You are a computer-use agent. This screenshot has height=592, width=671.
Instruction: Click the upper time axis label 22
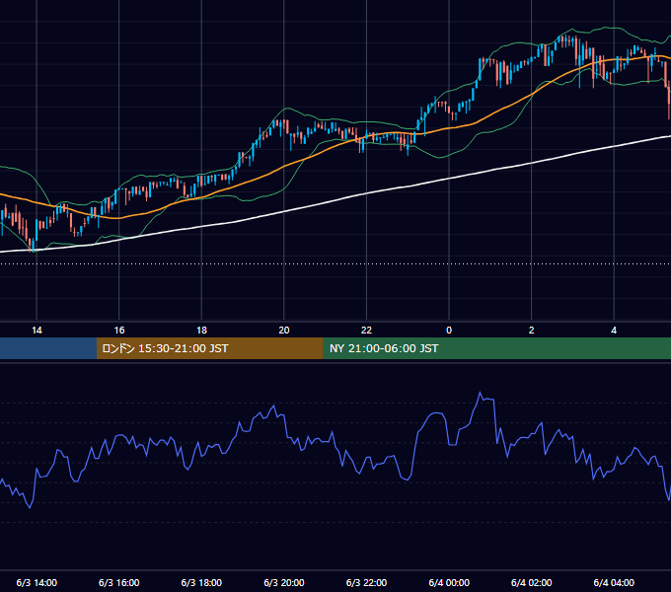coord(366,331)
